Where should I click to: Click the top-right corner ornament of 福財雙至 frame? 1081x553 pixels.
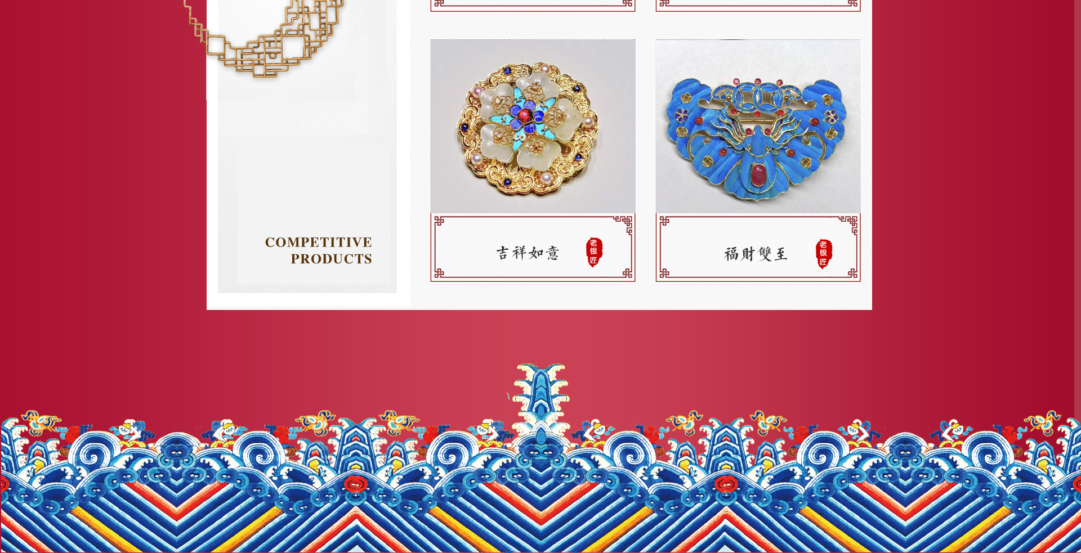coord(851,223)
